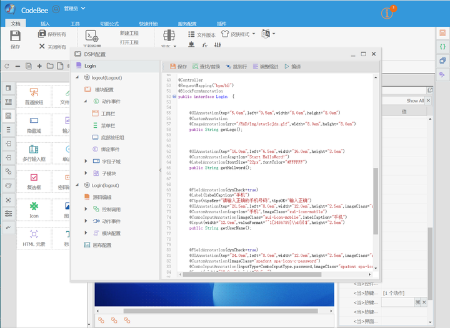Click the code editor horizontal scrollbar thumb
Image resolution: width=450 pixels, height=328 pixels.
click(252, 274)
